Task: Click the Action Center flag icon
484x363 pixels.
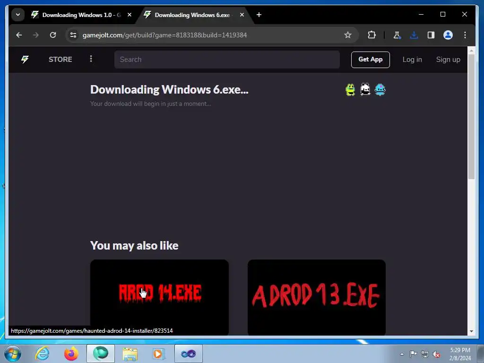Action: tap(413, 354)
